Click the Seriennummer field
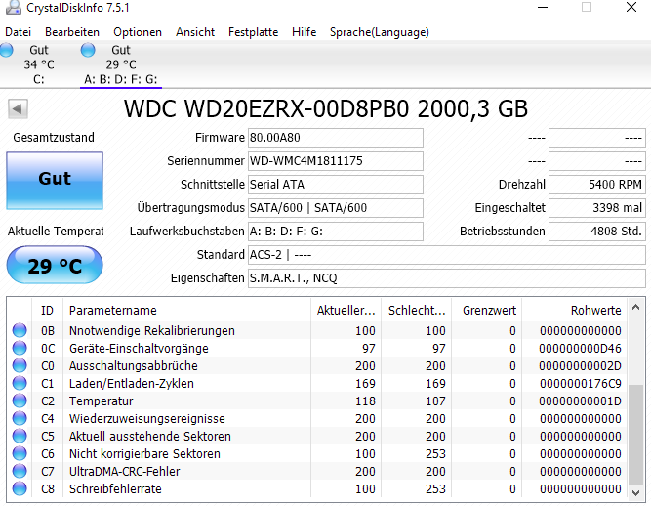The width and height of the screenshot is (651, 506). click(336, 161)
